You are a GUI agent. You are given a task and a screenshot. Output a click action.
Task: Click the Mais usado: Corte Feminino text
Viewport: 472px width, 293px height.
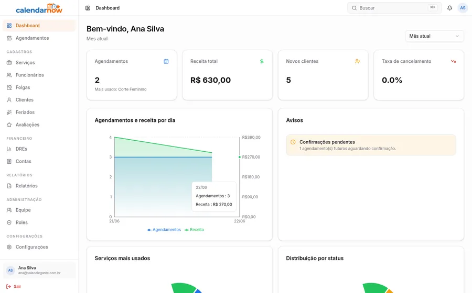[121, 89]
